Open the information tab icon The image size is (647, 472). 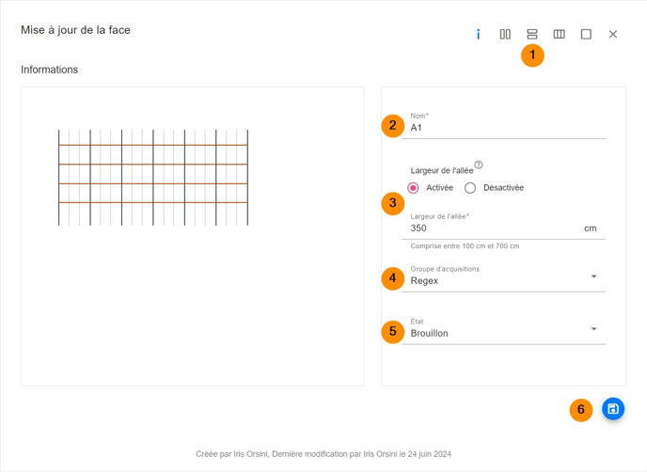(x=478, y=35)
